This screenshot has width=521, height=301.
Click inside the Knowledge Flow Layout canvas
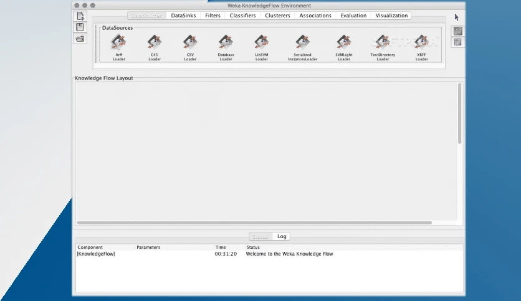click(x=266, y=151)
